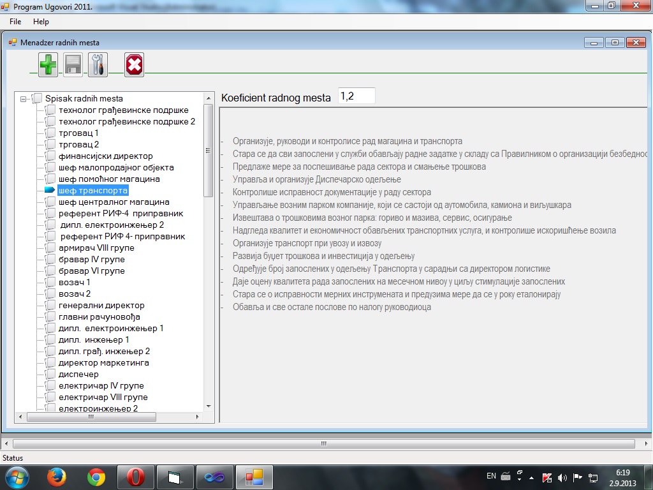Collapse the Spisak radnih mesta root node
The height and width of the screenshot is (490, 653).
pos(24,99)
